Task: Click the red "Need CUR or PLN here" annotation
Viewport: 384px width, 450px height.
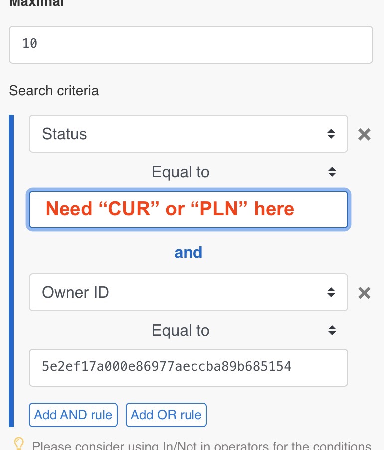Action: 170,209
